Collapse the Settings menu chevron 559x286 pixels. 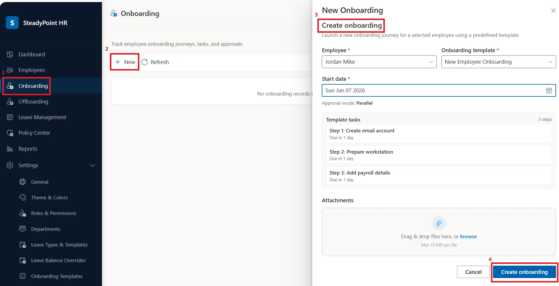coord(93,165)
